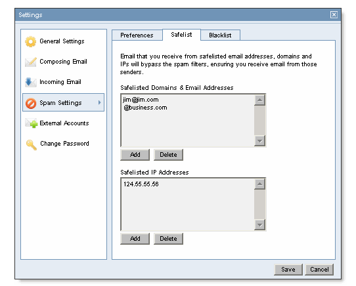This screenshot has width=356, height=286.
Task: Select IP address 124.55.55.56 in list
Action: (x=141, y=184)
